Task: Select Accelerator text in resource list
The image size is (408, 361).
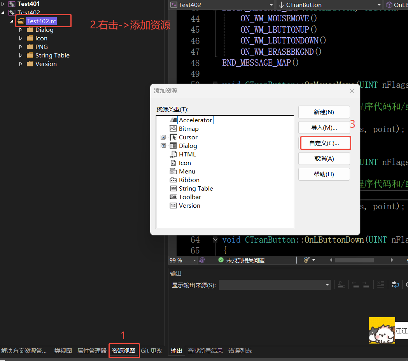Action: tap(195, 120)
